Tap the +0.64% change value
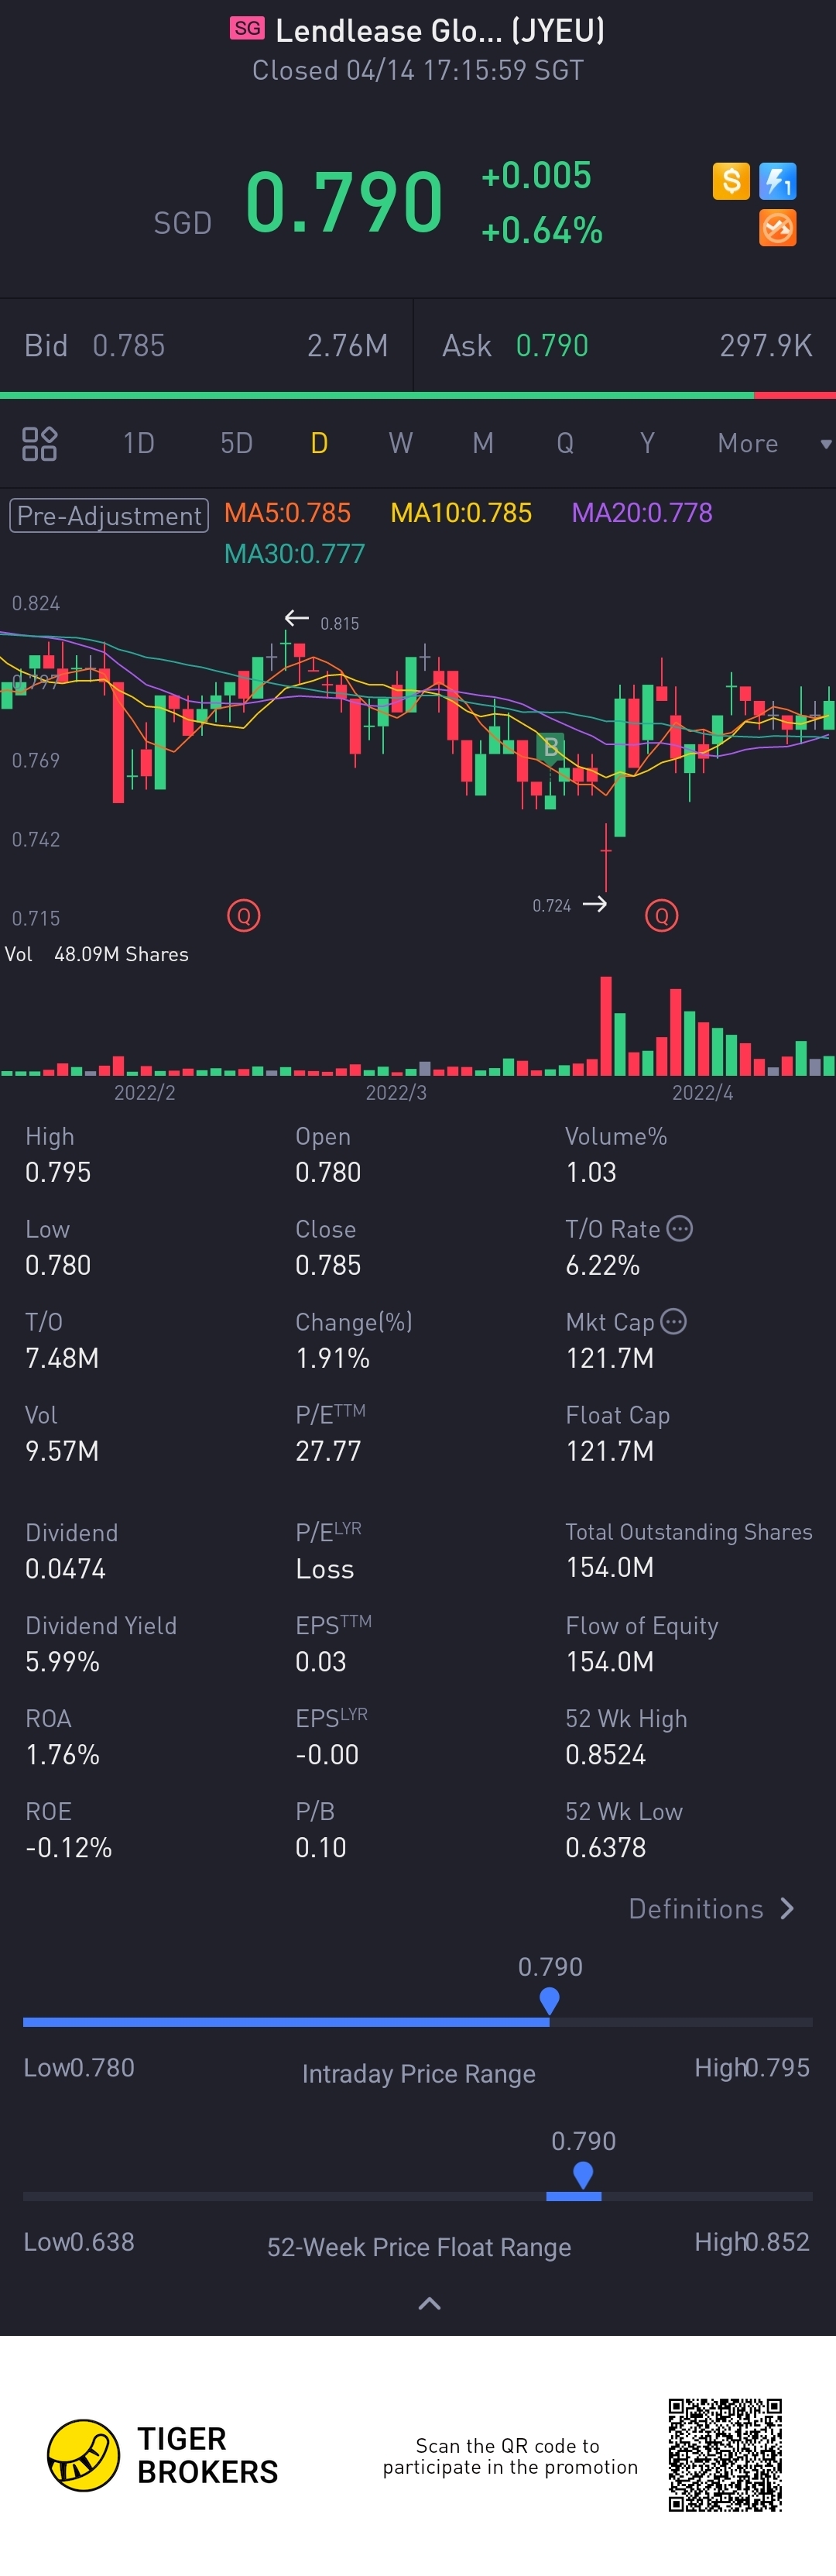The image size is (836, 2576). click(542, 231)
